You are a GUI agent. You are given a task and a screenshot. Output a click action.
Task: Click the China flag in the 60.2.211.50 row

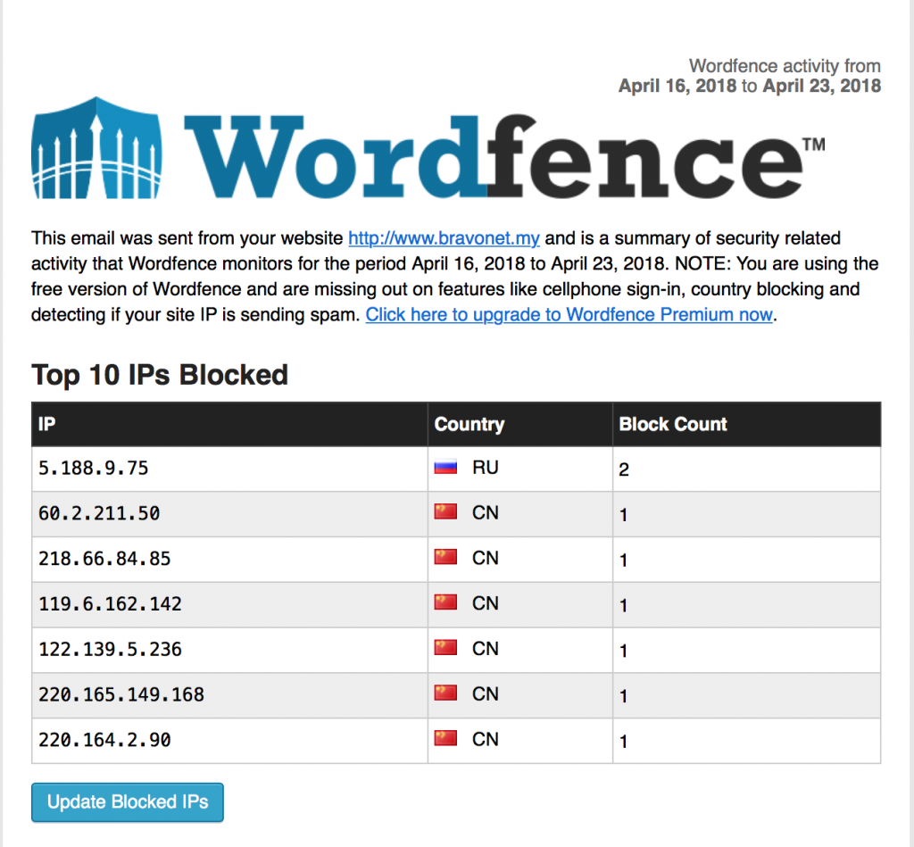coord(445,512)
